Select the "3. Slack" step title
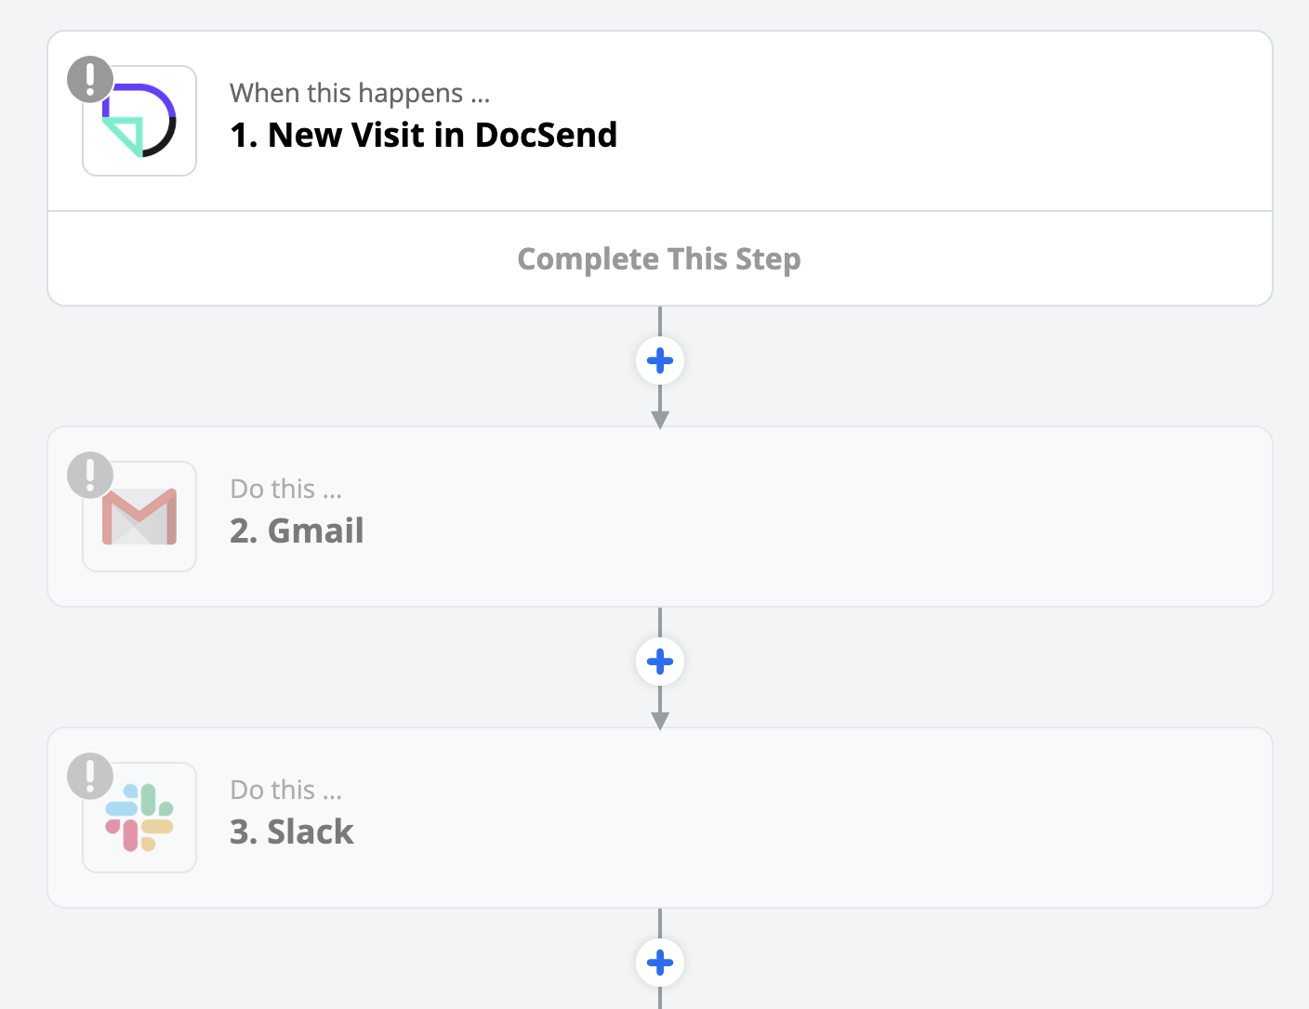The height and width of the screenshot is (1009, 1309). pos(292,832)
